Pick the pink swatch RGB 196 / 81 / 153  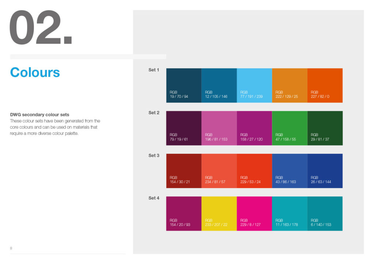click(219, 128)
